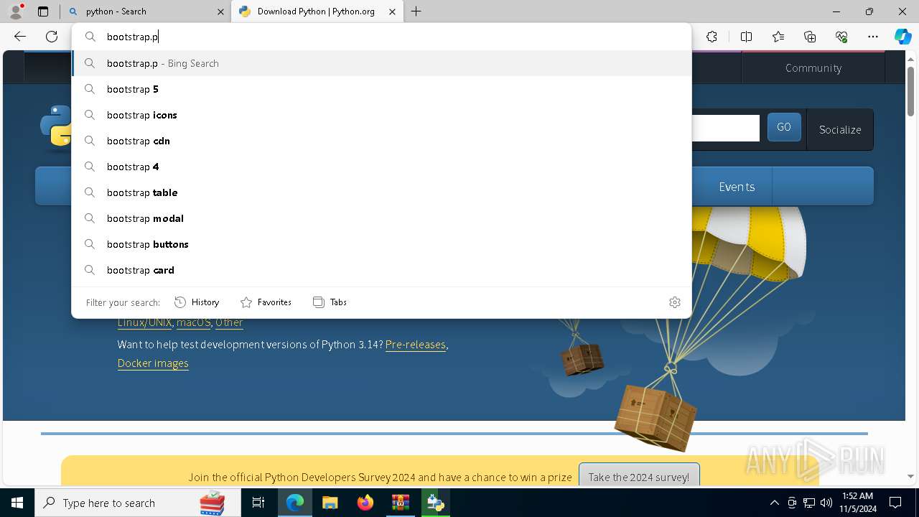Screen dimensions: 919x517
Task: Show hidden system tray icons
Action: click(x=774, y=503)
